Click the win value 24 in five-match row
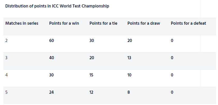 tap(51, 92)
